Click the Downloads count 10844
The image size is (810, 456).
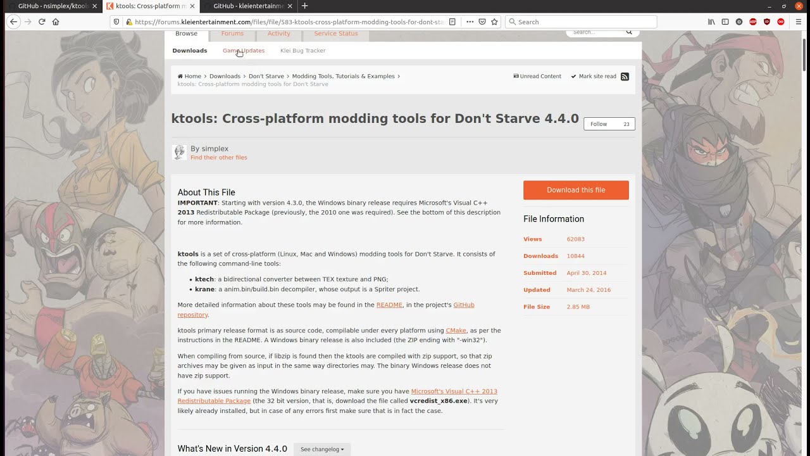pyautogui.click(x=575, y=256)
